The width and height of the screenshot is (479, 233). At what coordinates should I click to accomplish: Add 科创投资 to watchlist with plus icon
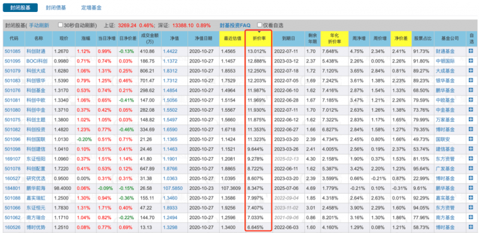(x=471, y=129)
